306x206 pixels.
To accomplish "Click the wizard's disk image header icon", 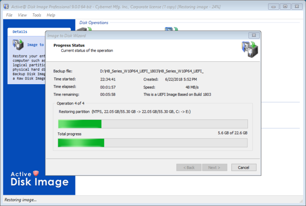I will click(248, 50).
